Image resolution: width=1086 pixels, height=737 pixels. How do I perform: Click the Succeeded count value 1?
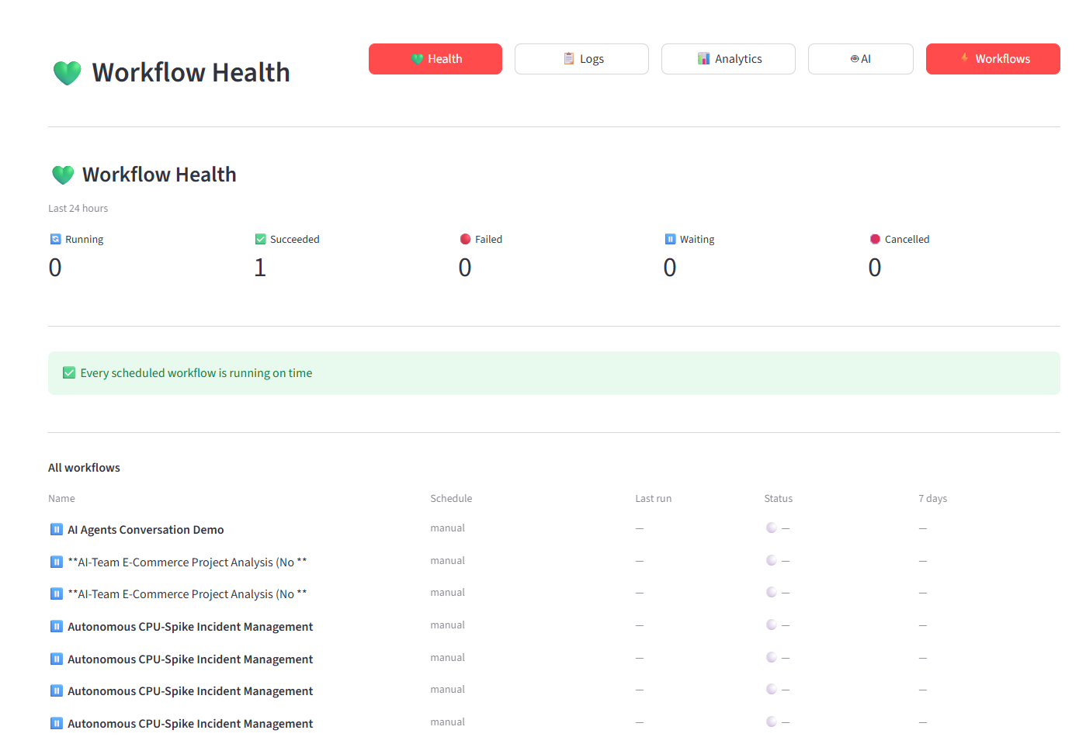coord(260,268)
